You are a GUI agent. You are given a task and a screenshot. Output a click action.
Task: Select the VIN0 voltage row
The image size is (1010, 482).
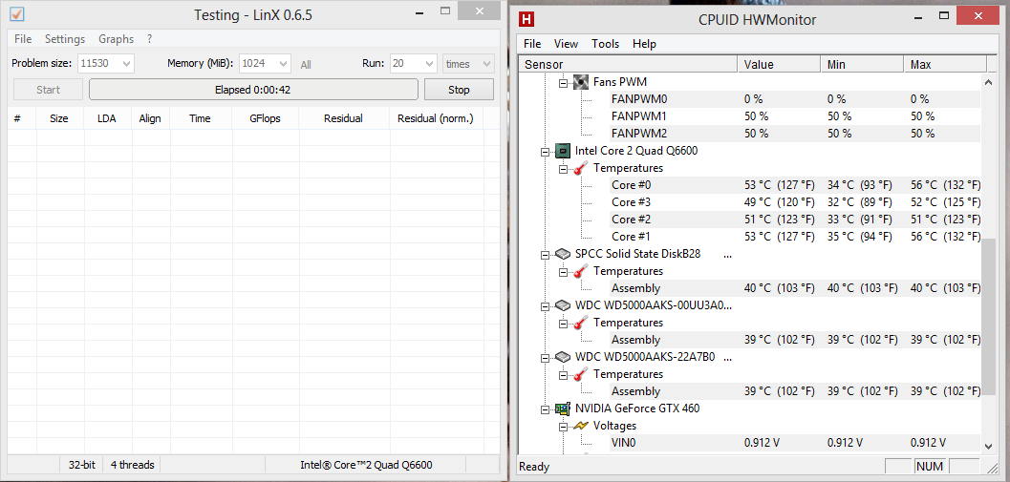coord(795,442)
